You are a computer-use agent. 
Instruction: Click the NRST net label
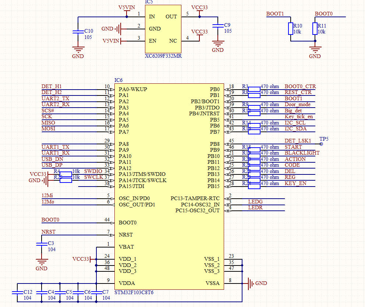(x=49, y=232)
